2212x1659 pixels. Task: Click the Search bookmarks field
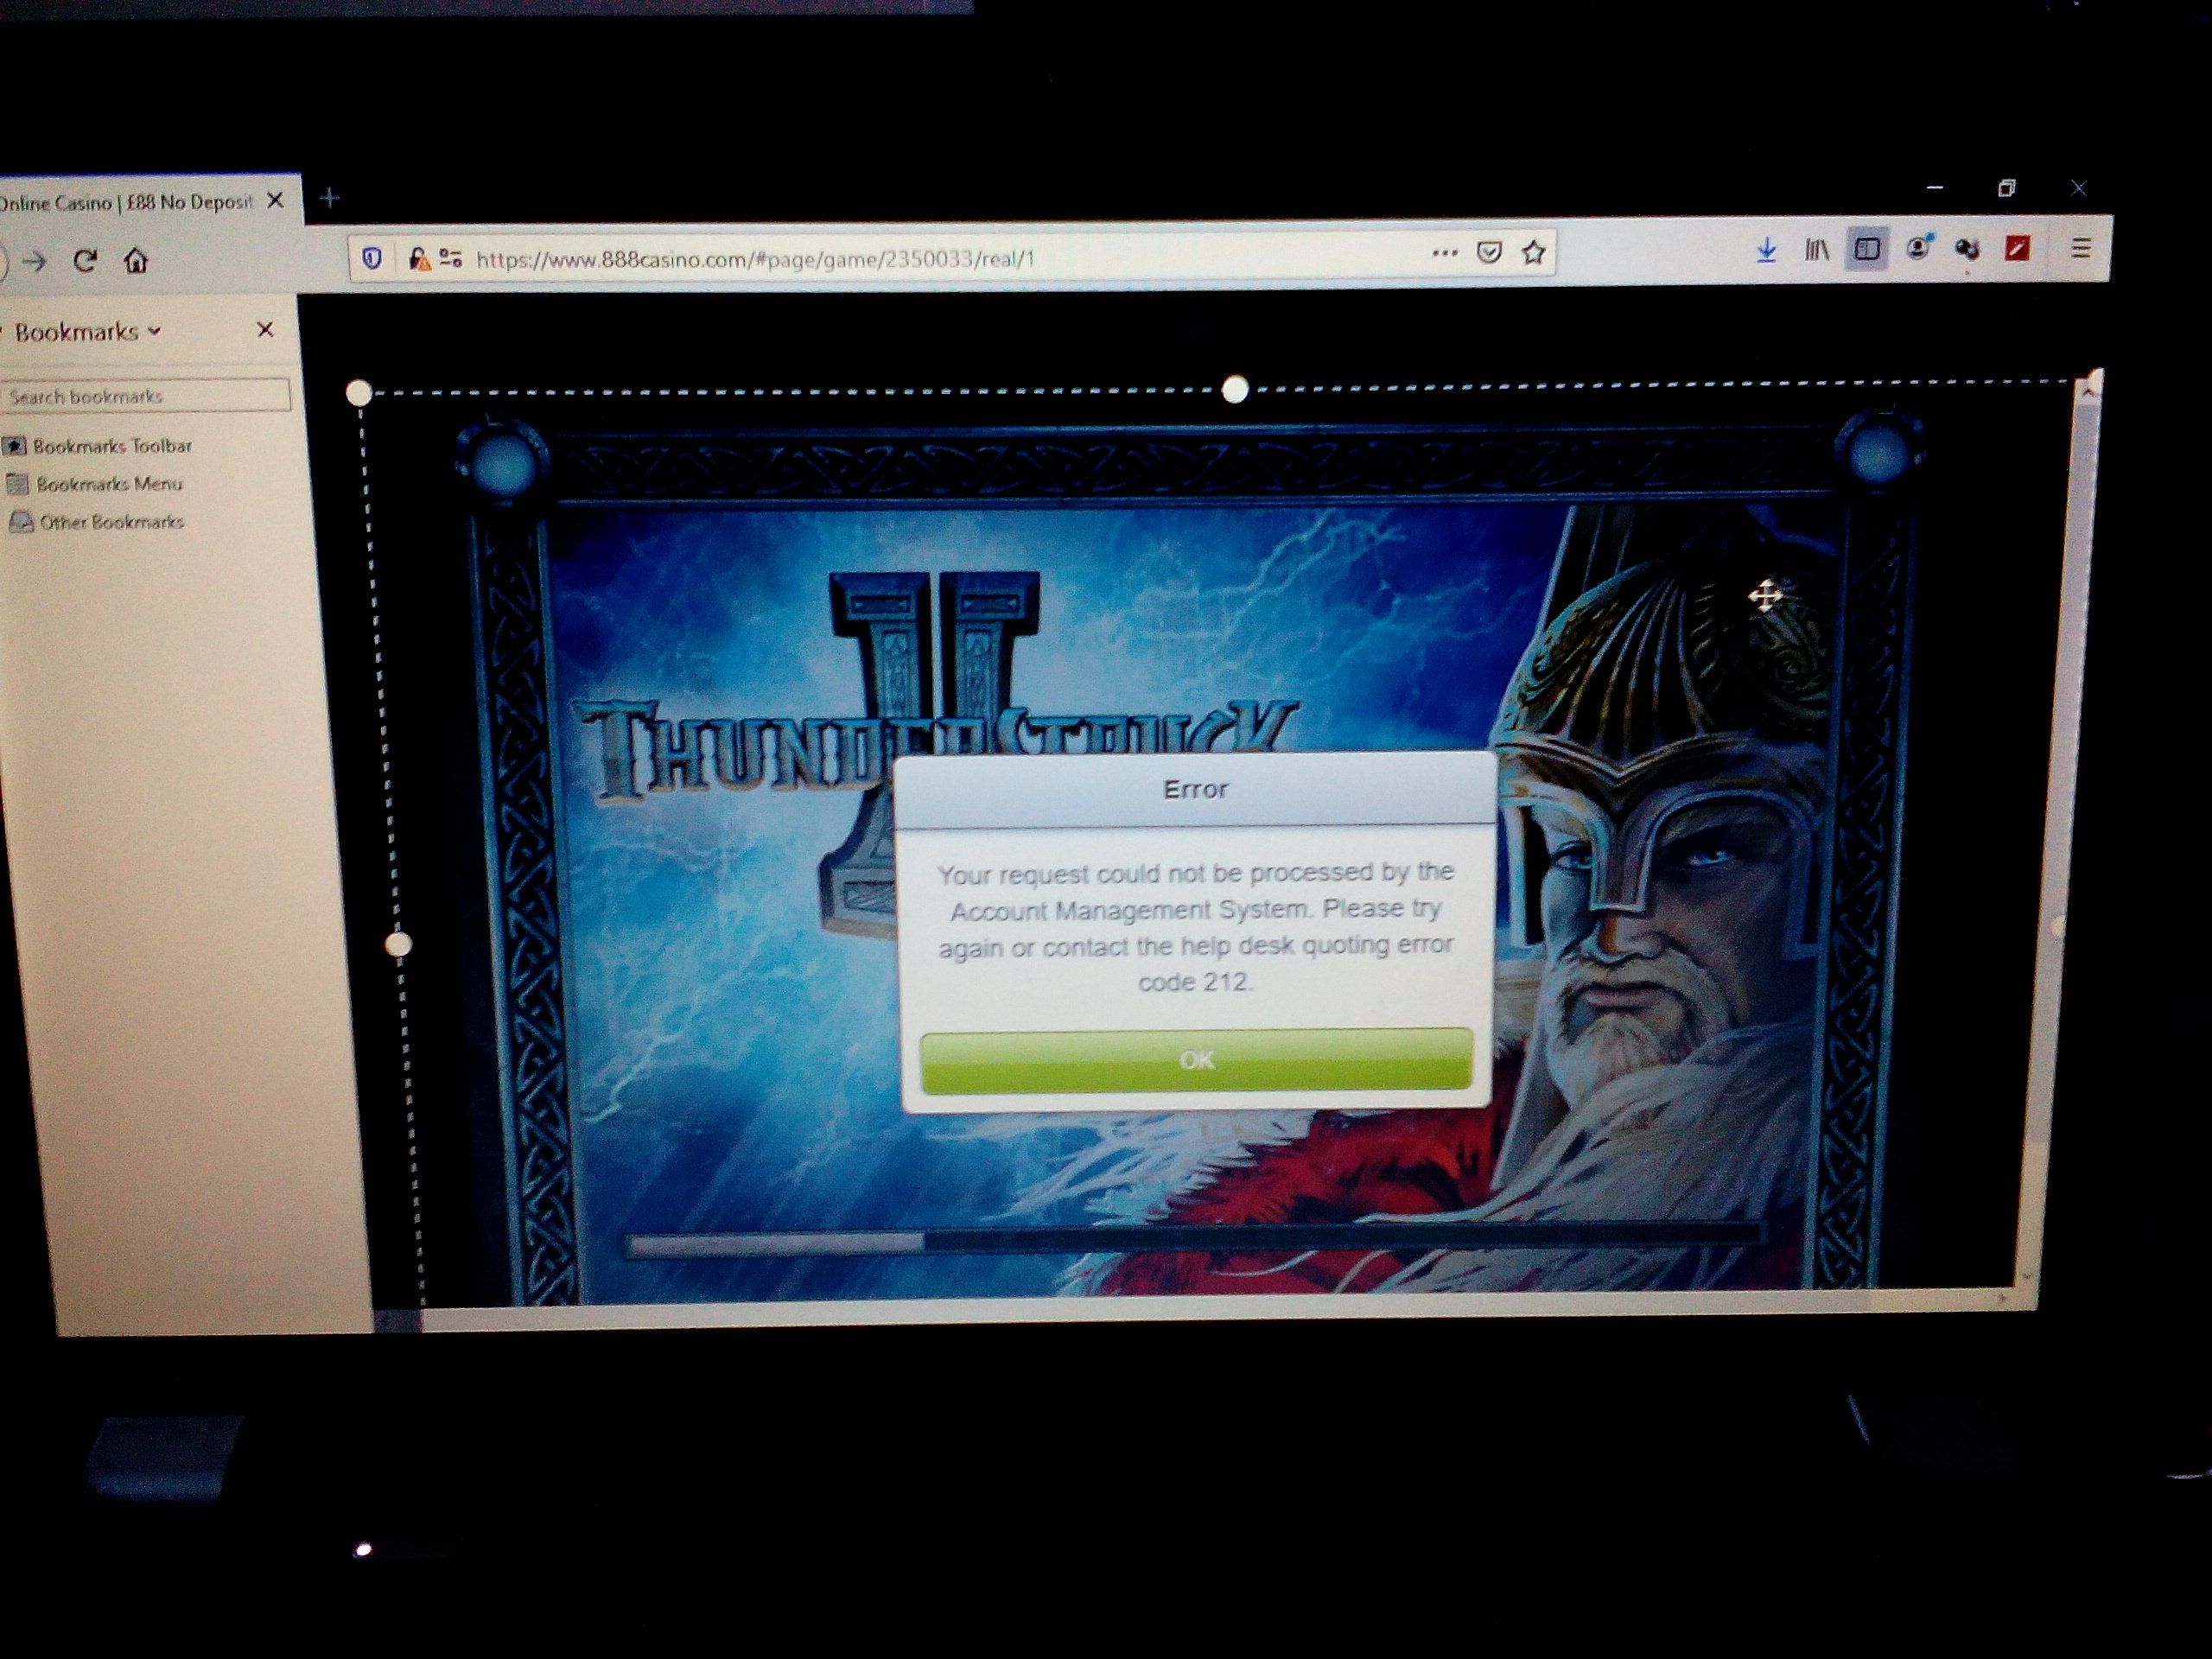[x=146, y=396]
